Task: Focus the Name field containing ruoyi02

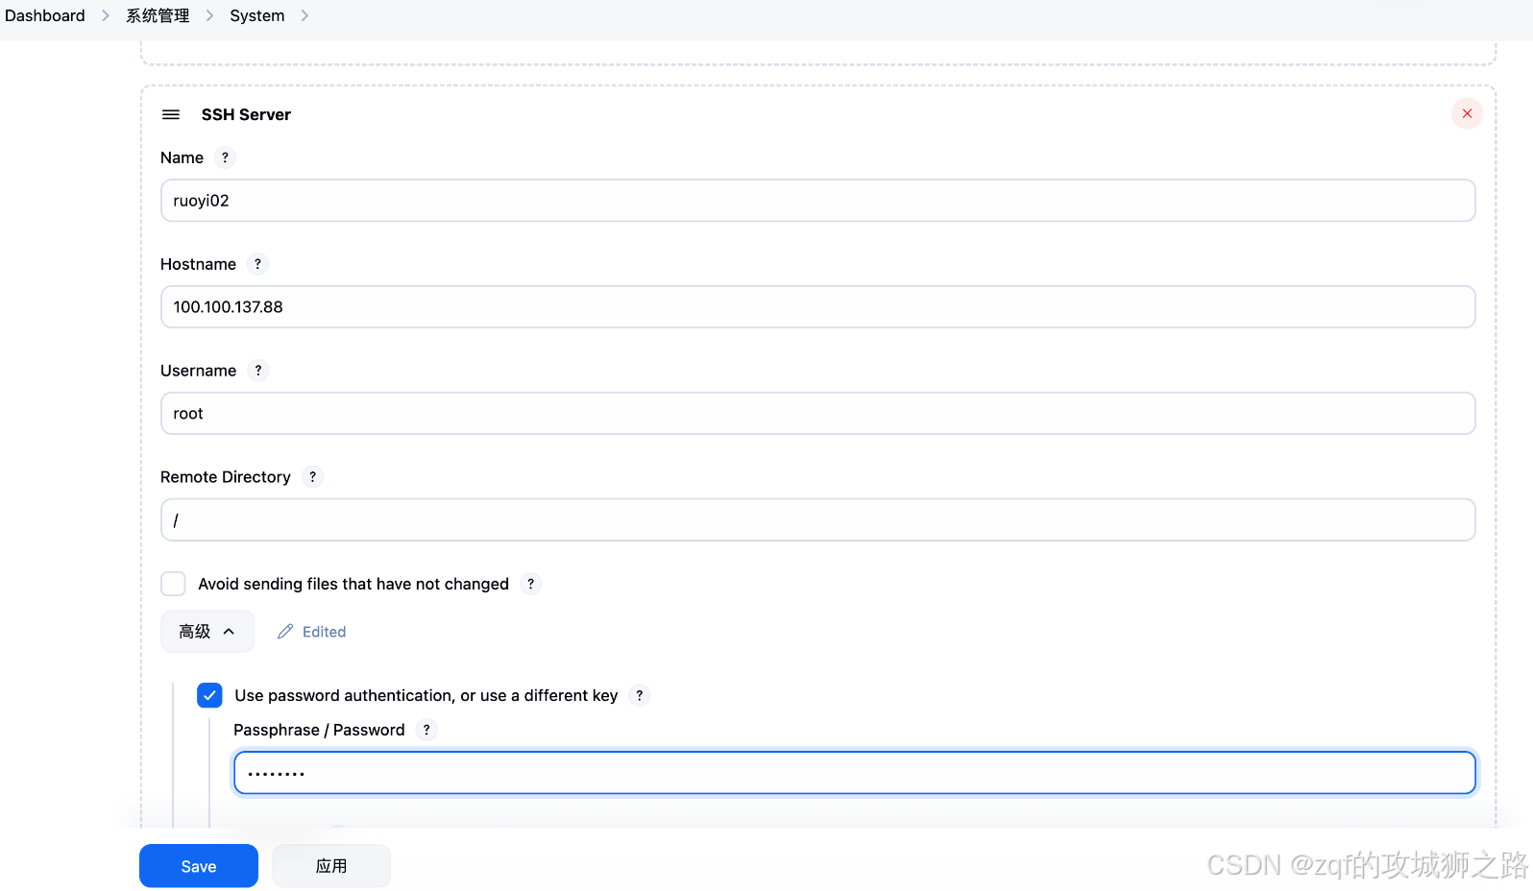Action: (x=818, y=201)
